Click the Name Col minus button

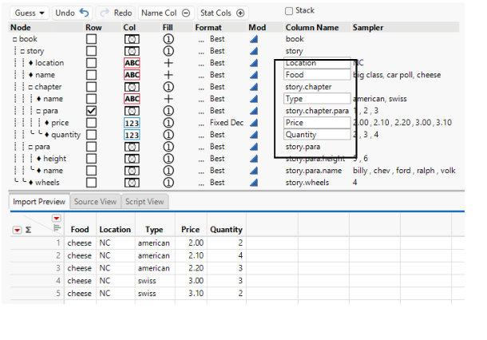[166, 13]
